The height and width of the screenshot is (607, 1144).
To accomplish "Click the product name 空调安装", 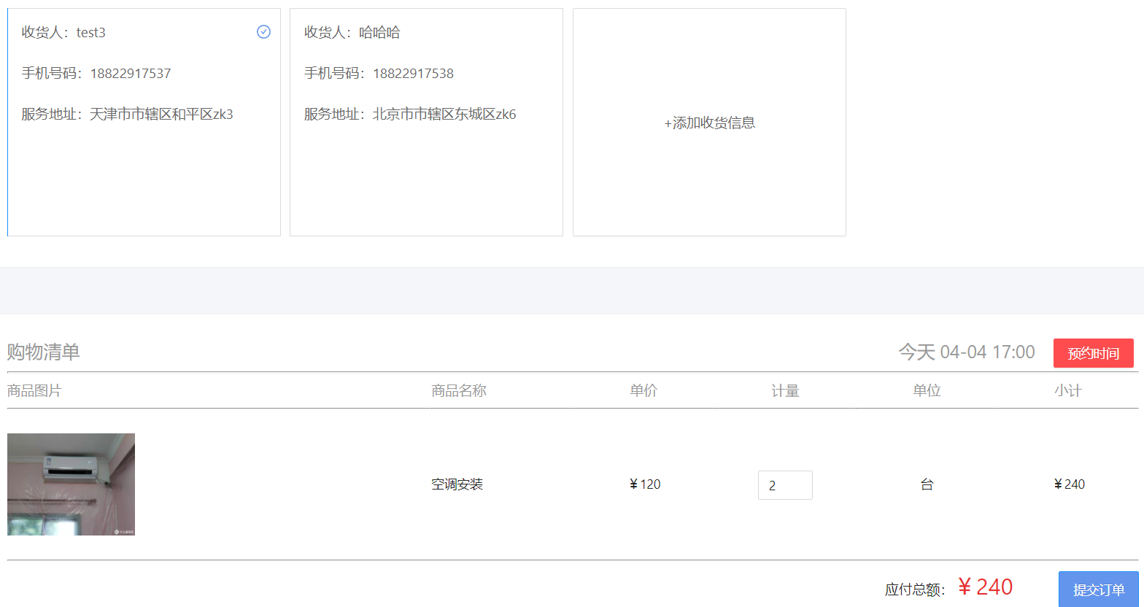I will click(x=457, y=484).
